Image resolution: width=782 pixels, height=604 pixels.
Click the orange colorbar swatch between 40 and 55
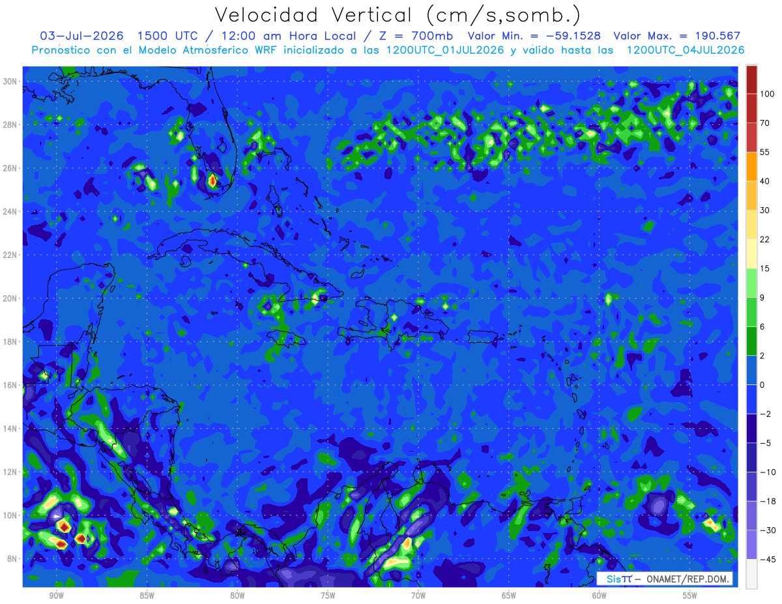click(751, 166)
